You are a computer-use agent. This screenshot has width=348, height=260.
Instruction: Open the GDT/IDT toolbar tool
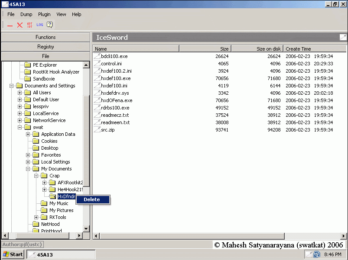click(30, 25)
